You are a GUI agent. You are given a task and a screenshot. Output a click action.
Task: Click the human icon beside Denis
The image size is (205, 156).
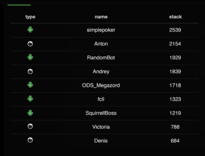tap(30, 140)
